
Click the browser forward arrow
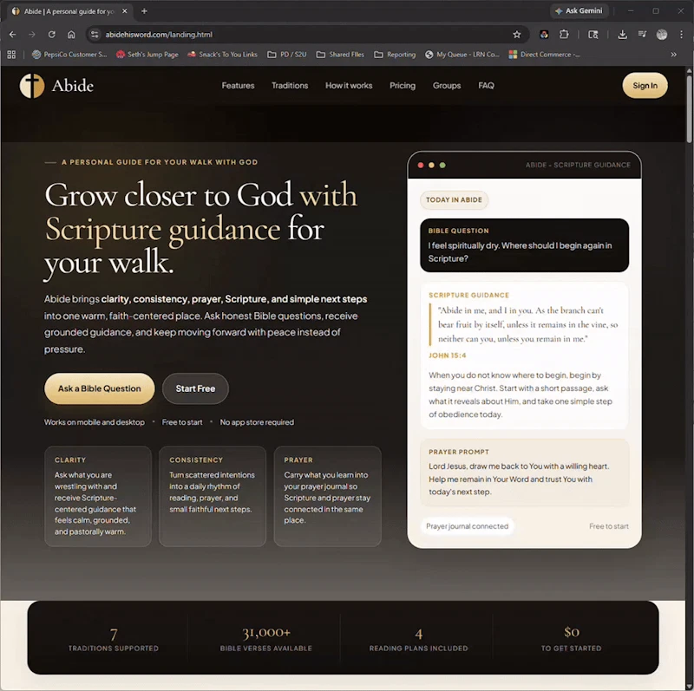coord(32,35)
